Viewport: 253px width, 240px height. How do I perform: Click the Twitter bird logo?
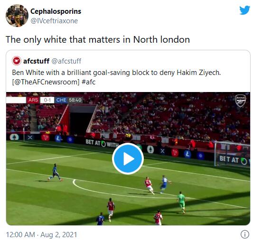pos(244,10)
